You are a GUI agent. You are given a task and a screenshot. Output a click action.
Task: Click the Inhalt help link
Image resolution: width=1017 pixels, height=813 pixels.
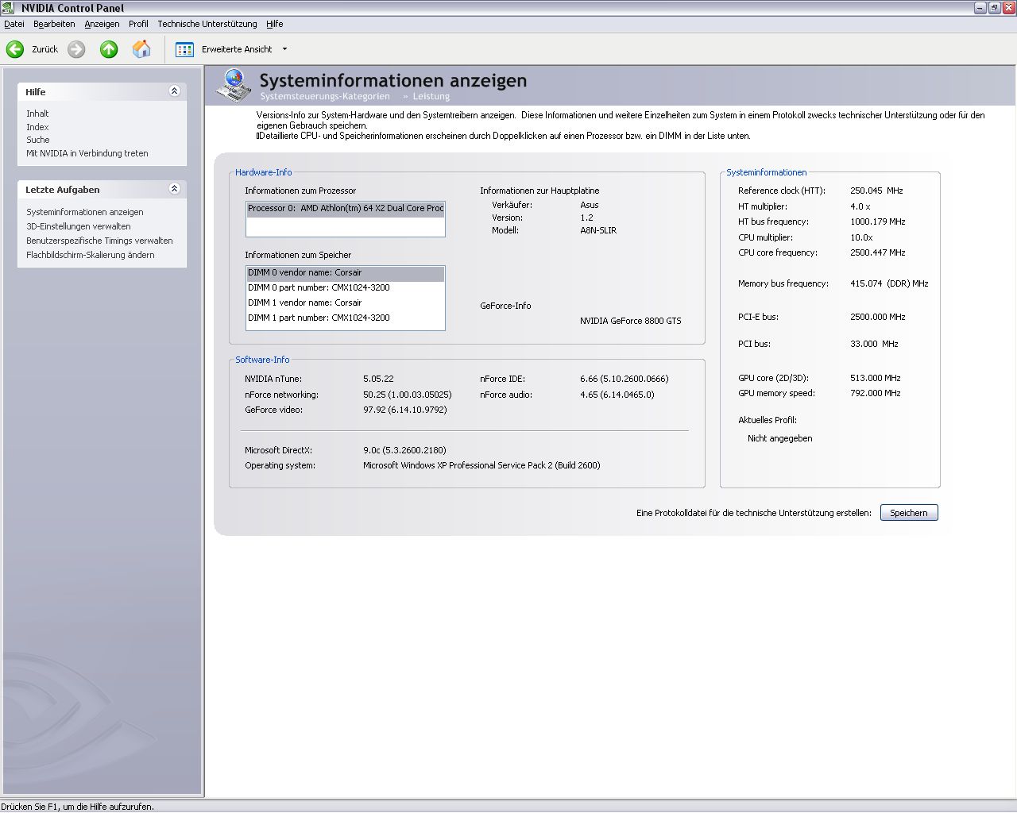tap(37, 114)
